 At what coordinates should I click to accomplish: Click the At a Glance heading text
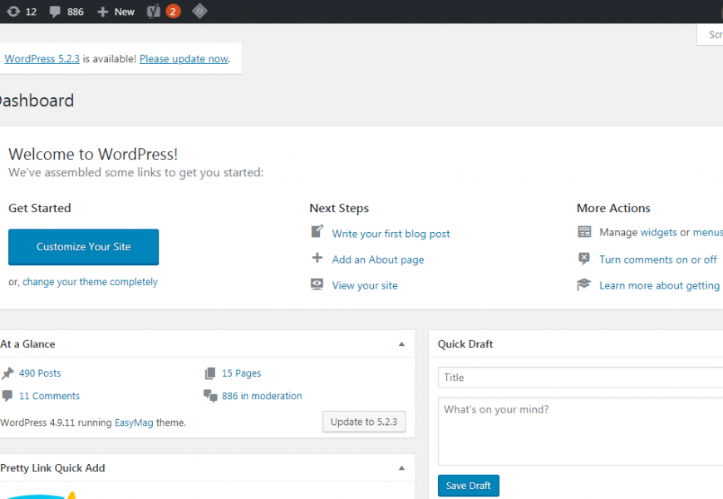[x=27, y=344]
